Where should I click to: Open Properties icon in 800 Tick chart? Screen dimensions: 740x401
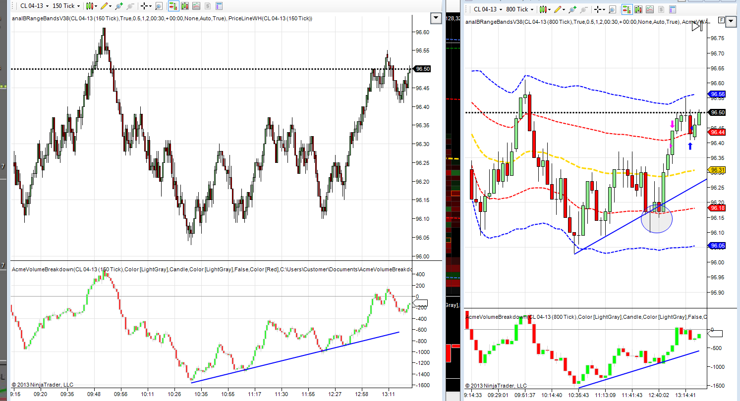[x=672, y=9]
